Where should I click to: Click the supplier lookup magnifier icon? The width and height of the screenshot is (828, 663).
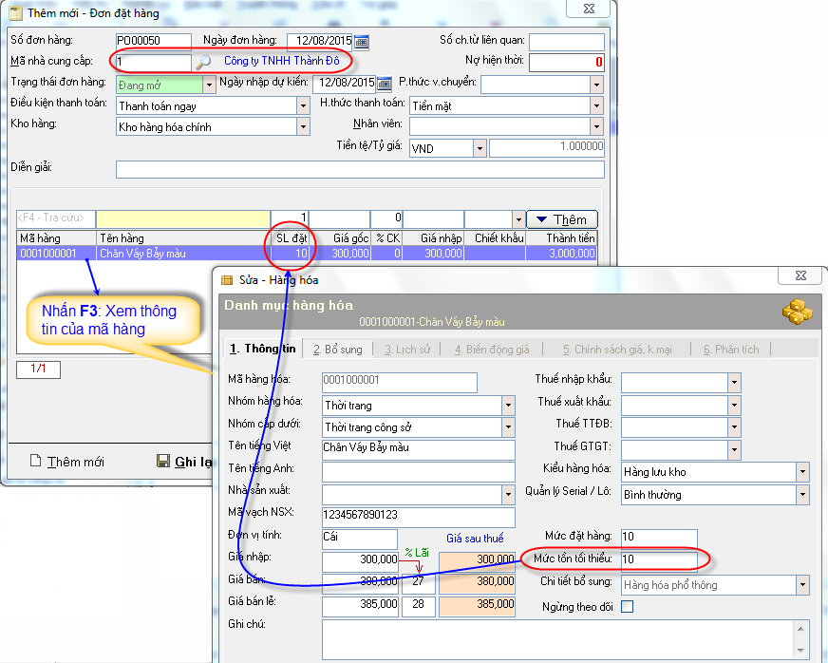pos(203,63)
